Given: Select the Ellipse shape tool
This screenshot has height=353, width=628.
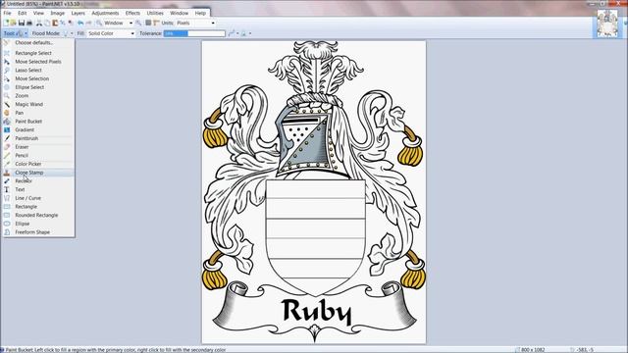Looking at the screenshot, I should coord(38,224).
